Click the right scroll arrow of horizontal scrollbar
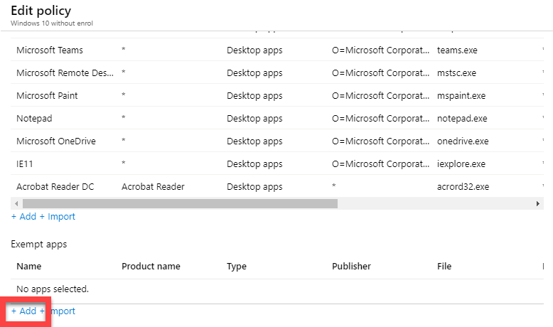Image resolution: width=553 pixels, height=327 pixels. (x=537, y=203)
